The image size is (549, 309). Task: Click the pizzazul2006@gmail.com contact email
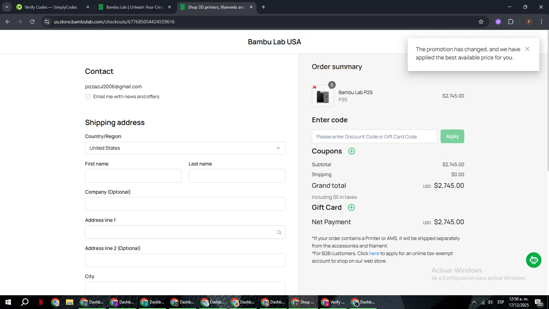point(113,87)
